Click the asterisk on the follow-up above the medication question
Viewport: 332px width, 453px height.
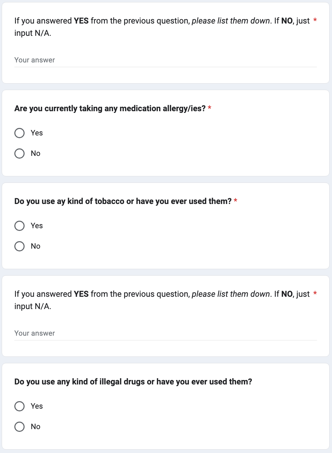tap(315, 20)
